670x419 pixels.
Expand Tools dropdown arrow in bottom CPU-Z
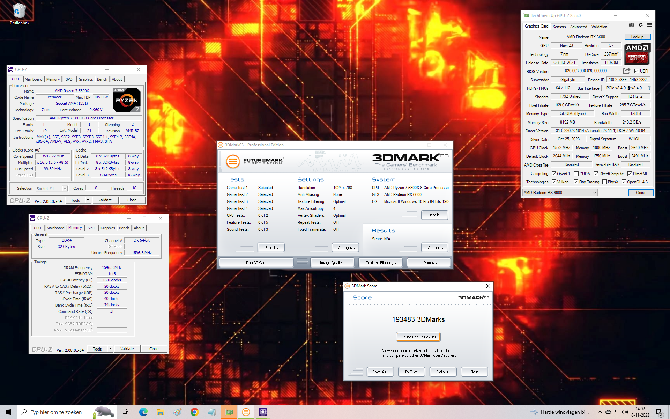[110, 349]
